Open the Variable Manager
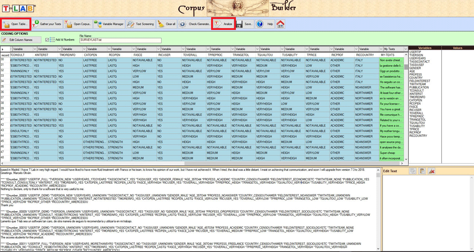 tap(109, 24)
